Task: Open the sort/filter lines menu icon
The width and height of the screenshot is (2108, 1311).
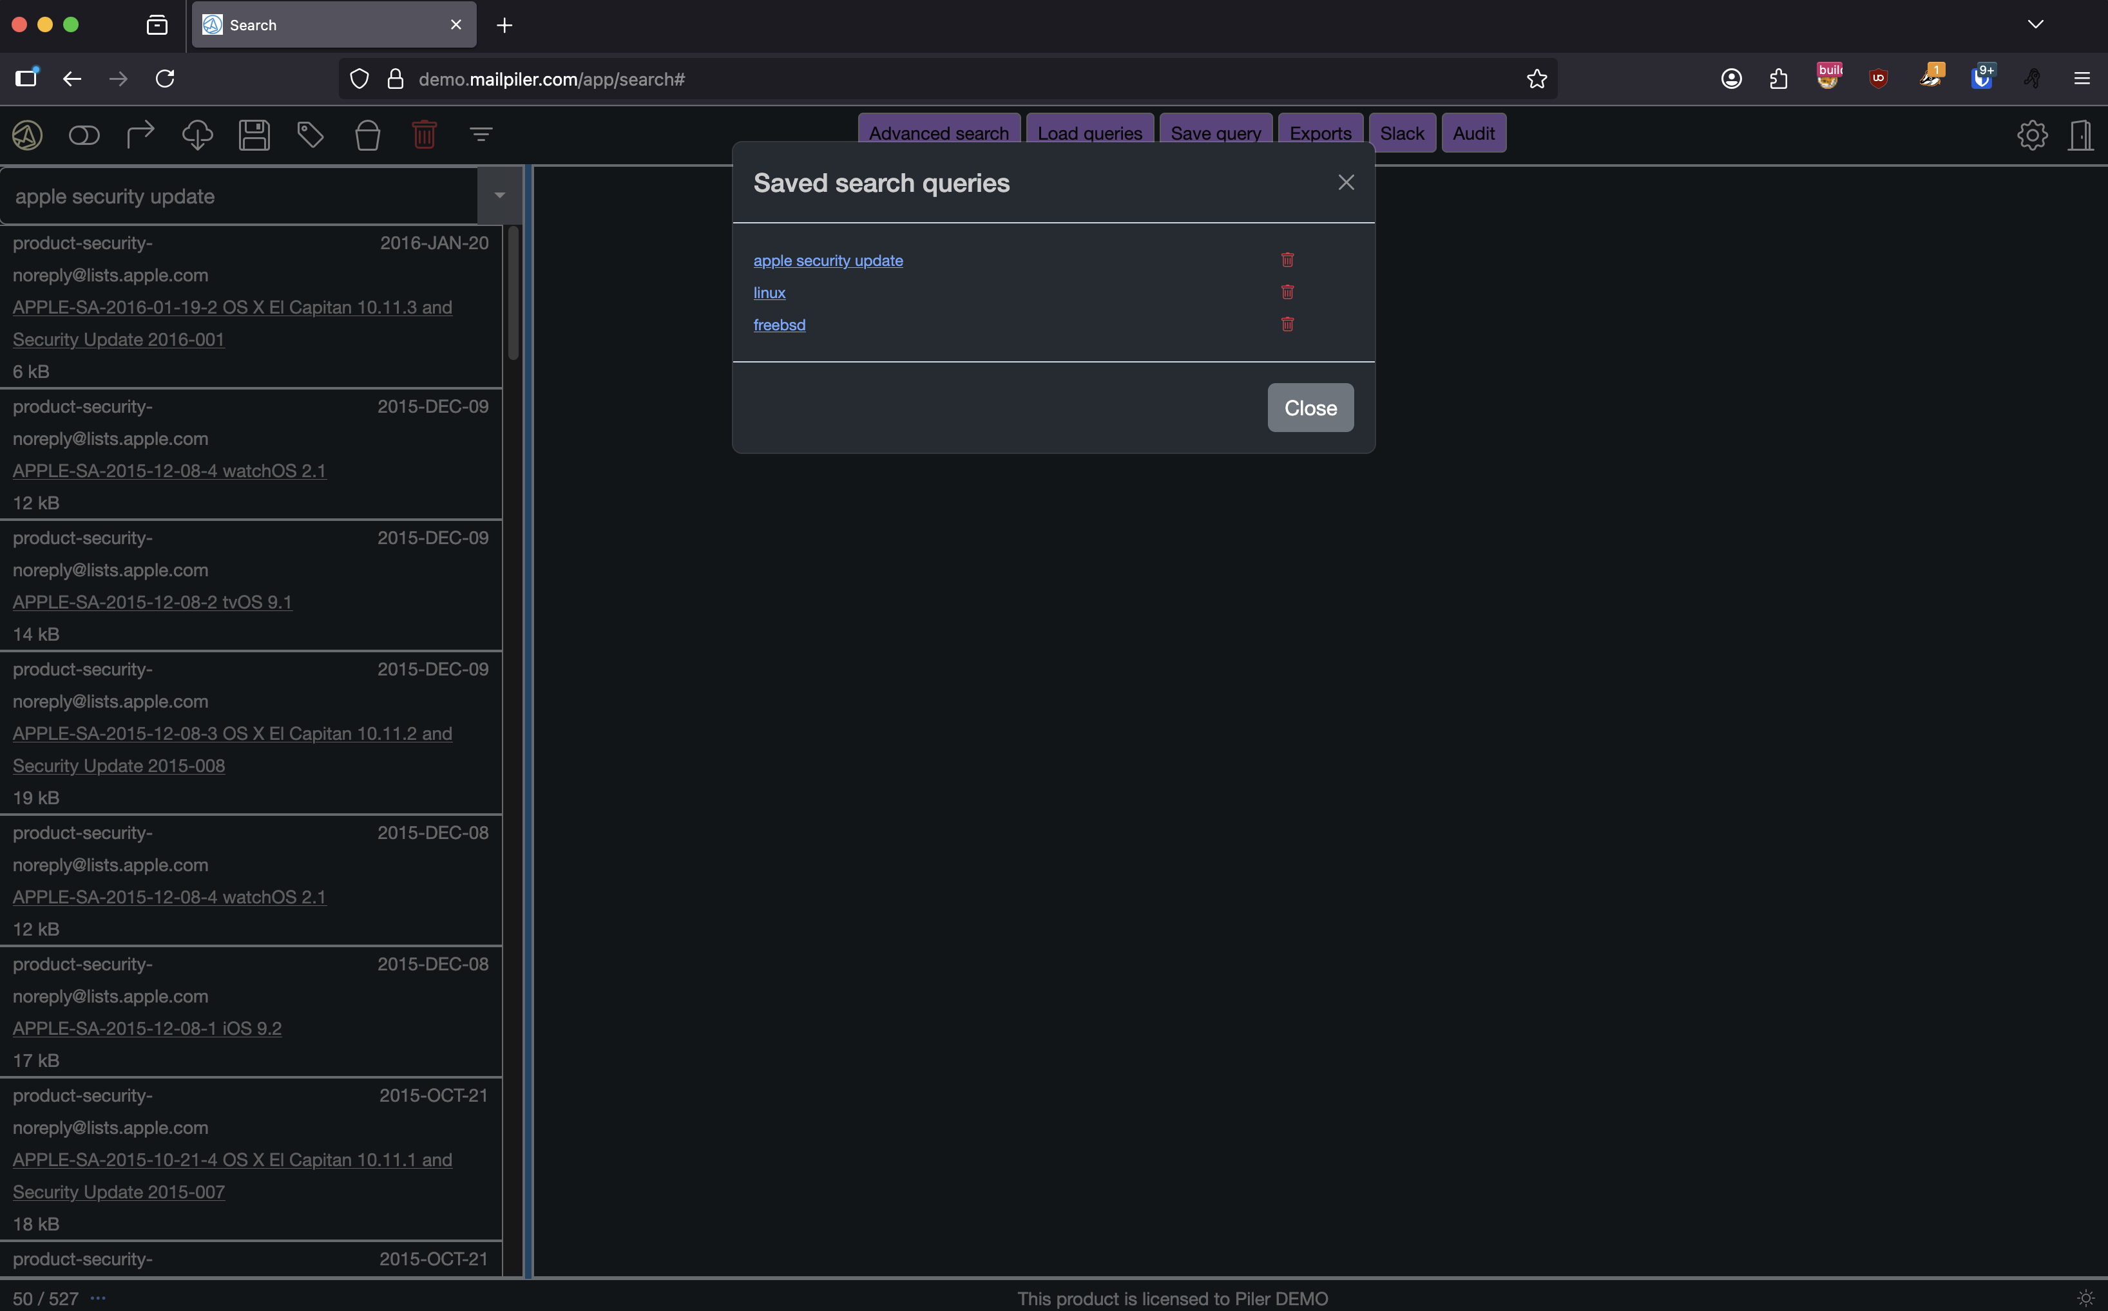Action: click(481, 135)
